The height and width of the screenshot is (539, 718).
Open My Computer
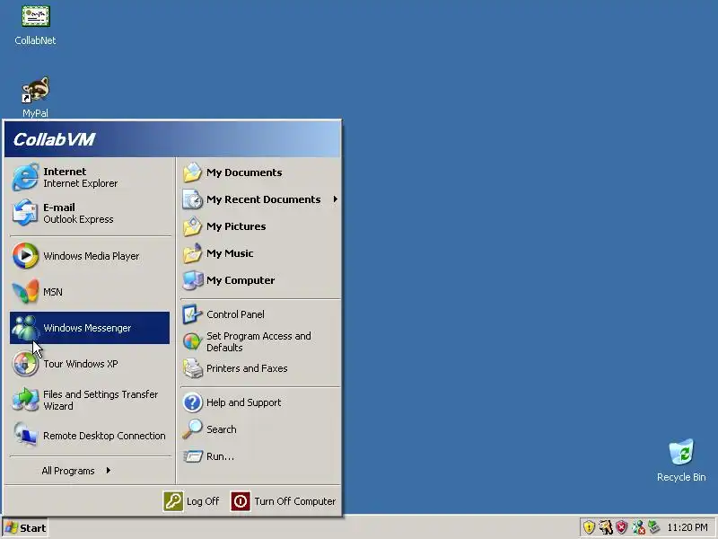(x=260, y=280)
